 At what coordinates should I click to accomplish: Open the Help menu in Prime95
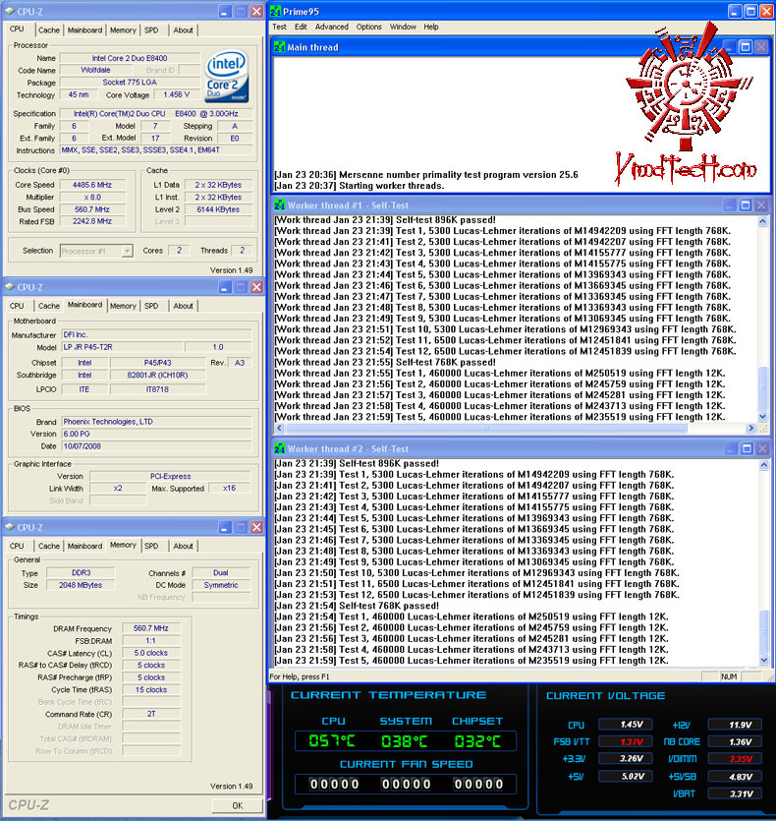[431, 27]
